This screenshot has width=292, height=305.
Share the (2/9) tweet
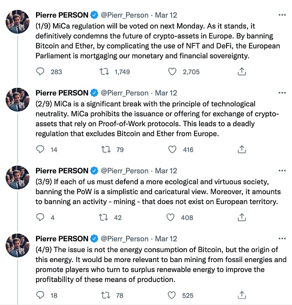tap(241, 149)
